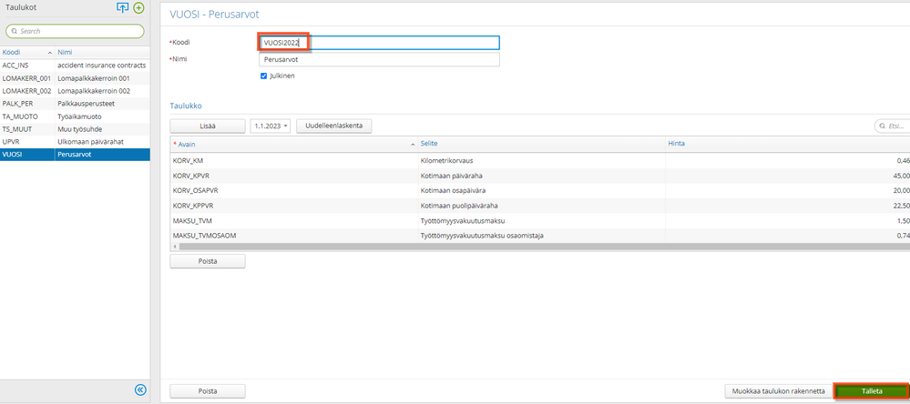The image size is (910, 404).
Task: Click the MAKSU_TVM key cell
Action: point(293,221)
